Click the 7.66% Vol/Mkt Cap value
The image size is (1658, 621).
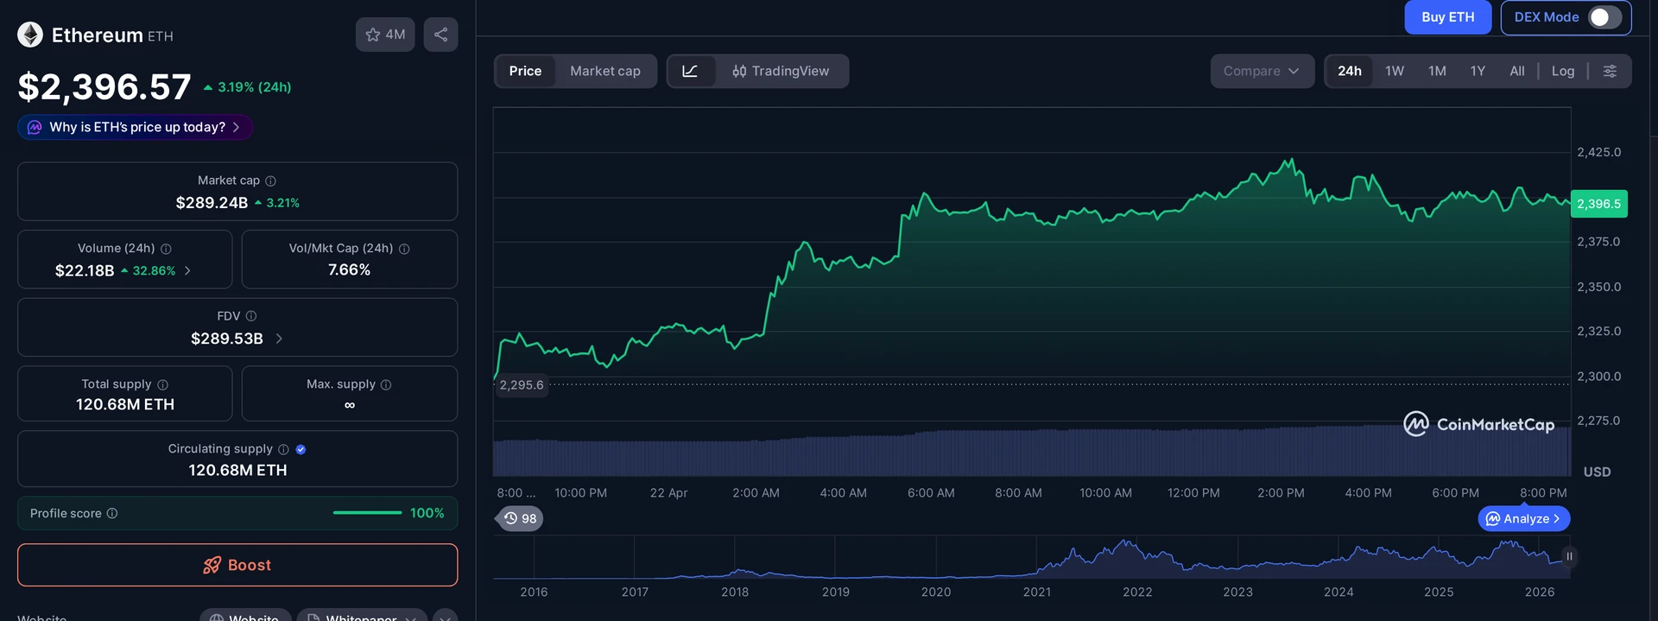click(350, 270)
